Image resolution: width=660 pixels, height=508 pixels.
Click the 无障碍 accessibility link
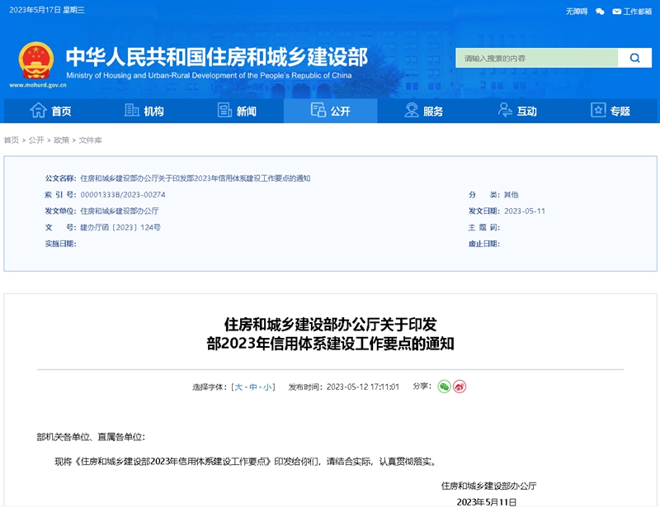pos(577,12)
